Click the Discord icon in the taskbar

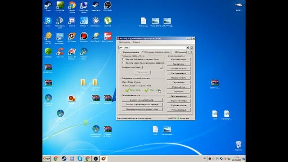(72, 158)
